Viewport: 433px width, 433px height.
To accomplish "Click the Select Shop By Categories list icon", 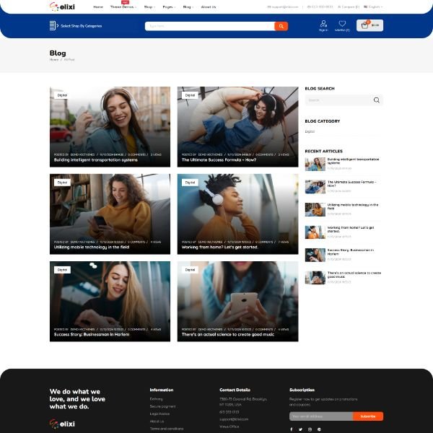I will 53,26.
